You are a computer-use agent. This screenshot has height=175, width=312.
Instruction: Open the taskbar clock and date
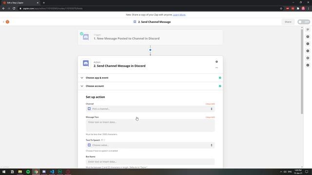(298, 172)
